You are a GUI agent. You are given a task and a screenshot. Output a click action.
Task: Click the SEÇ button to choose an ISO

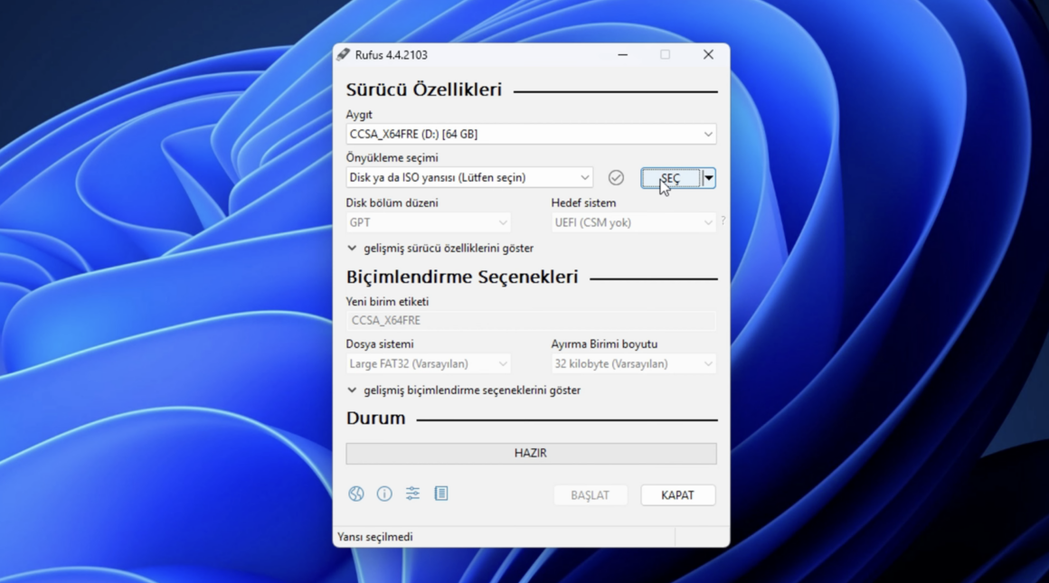click(x=671, y=178)
